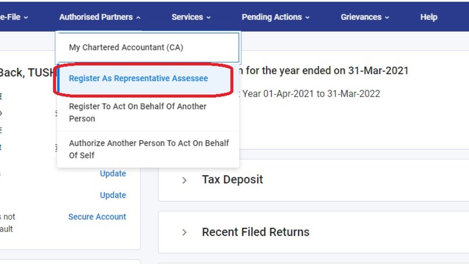Screen dimensions: 469x264
Task: Click the Update link directly above Secure Account
Action: tap(113, 195)
